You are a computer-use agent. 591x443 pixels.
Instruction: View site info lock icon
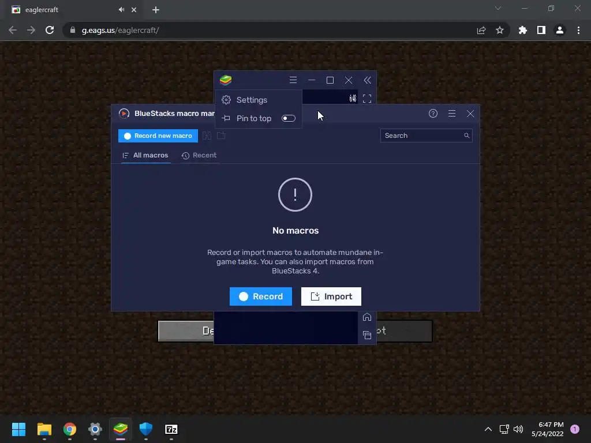click(73, 30)
